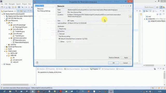Open Project Explorer view menu triangle
Image resolution: width=166 pixels, height=93 pixels.
[28, 11]
